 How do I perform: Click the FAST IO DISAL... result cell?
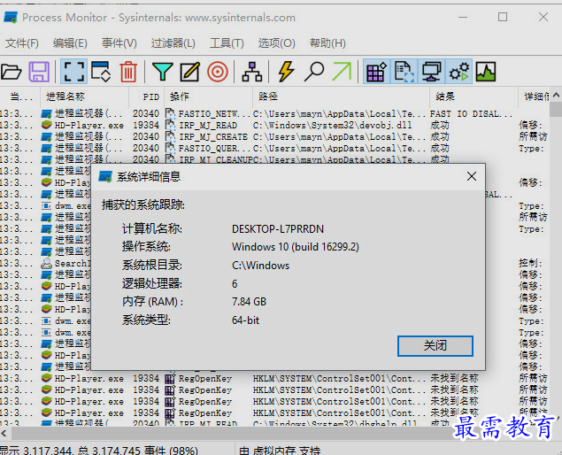coord(471,114)
